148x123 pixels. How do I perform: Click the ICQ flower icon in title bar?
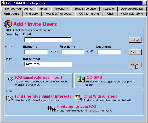[3, 3]
